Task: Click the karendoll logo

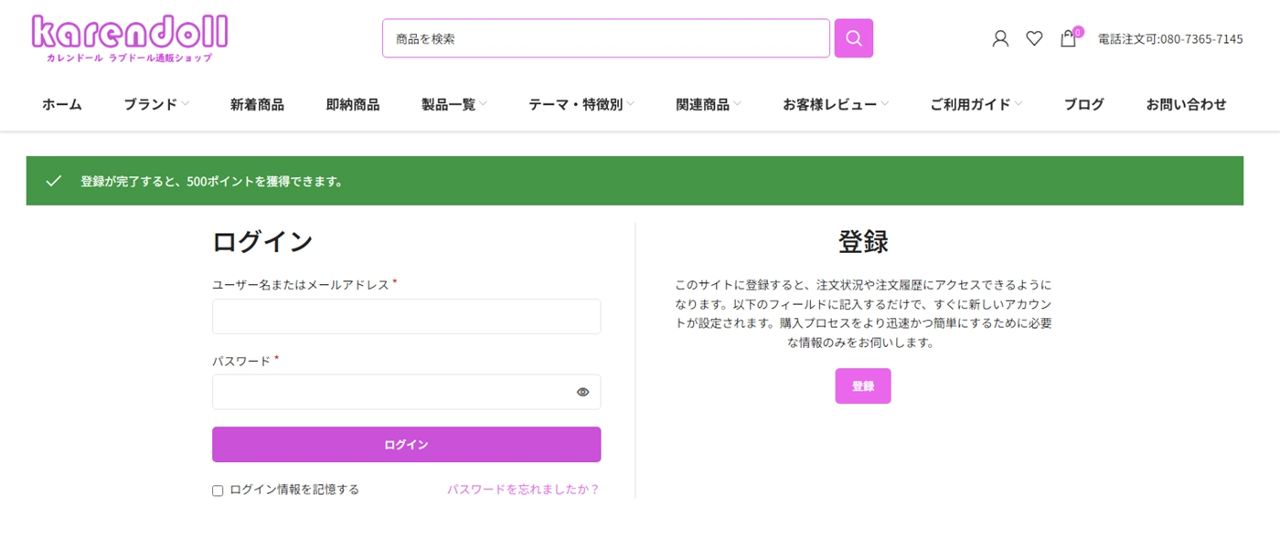Action: 129,38
